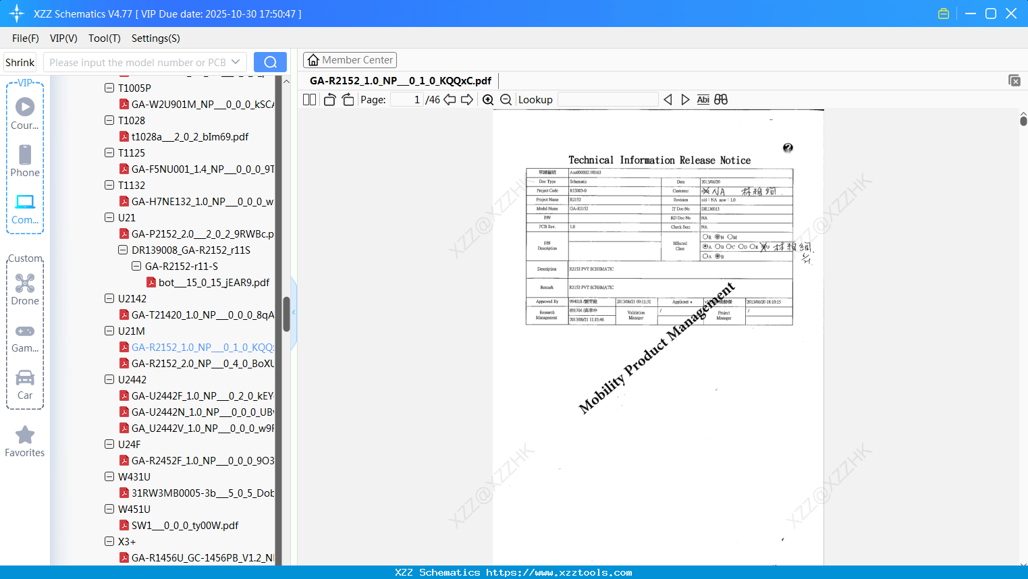Go to the next PDF page

tap(467, 100)
